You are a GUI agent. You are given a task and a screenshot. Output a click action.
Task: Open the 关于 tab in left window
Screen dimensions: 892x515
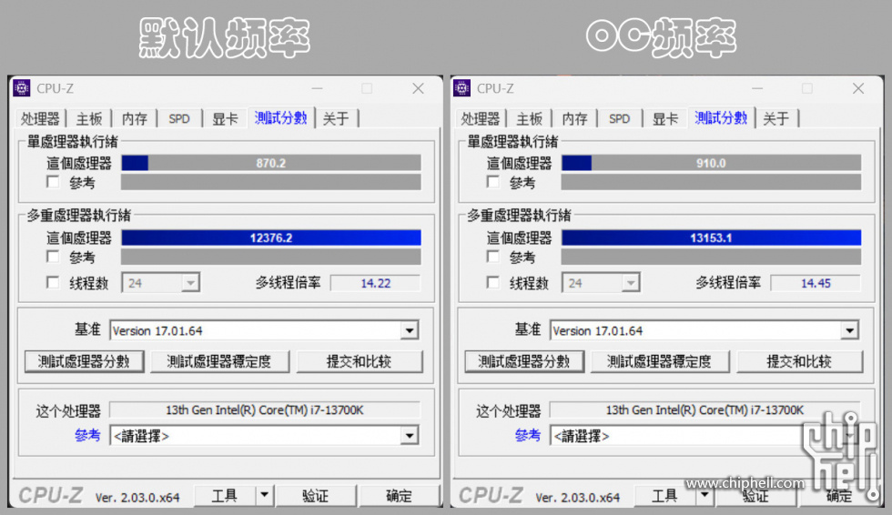tap(336, 119)
